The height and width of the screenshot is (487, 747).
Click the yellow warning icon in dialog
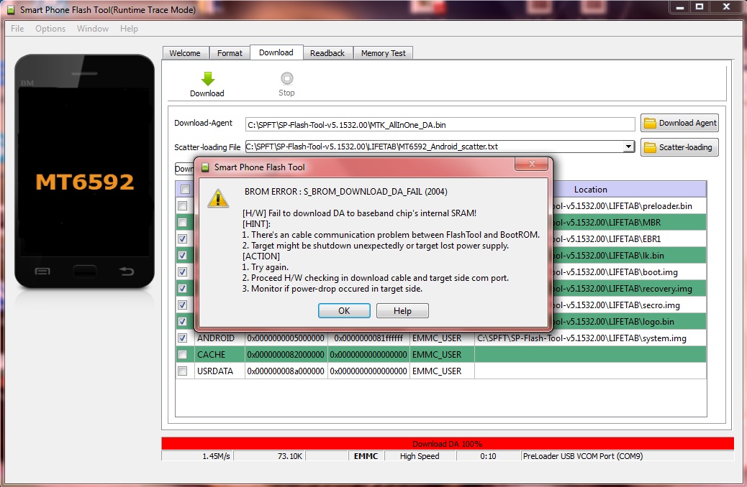point(218,198)
